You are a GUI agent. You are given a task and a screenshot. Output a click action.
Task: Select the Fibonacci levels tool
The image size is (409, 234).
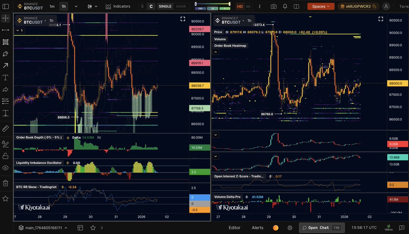point(5,101)
